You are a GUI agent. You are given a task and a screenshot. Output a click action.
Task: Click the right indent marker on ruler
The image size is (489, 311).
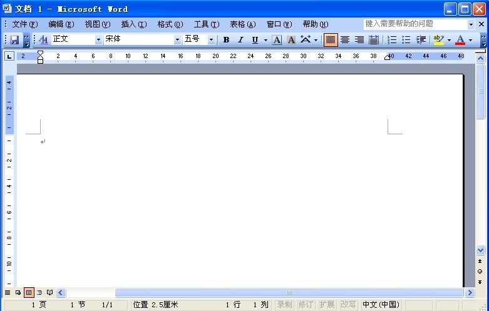point(387,57)
